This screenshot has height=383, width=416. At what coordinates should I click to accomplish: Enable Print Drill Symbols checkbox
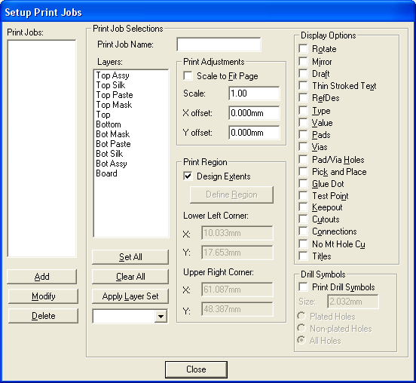[303, 286]
